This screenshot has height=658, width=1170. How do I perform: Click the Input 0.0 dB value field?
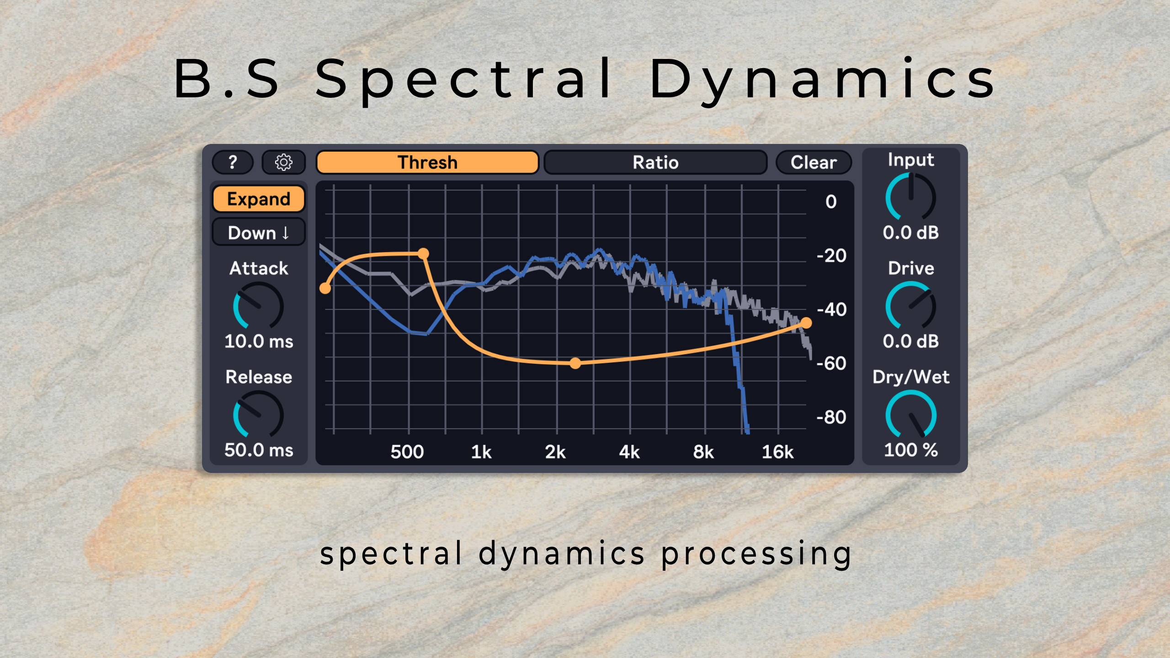coord(911,233)
